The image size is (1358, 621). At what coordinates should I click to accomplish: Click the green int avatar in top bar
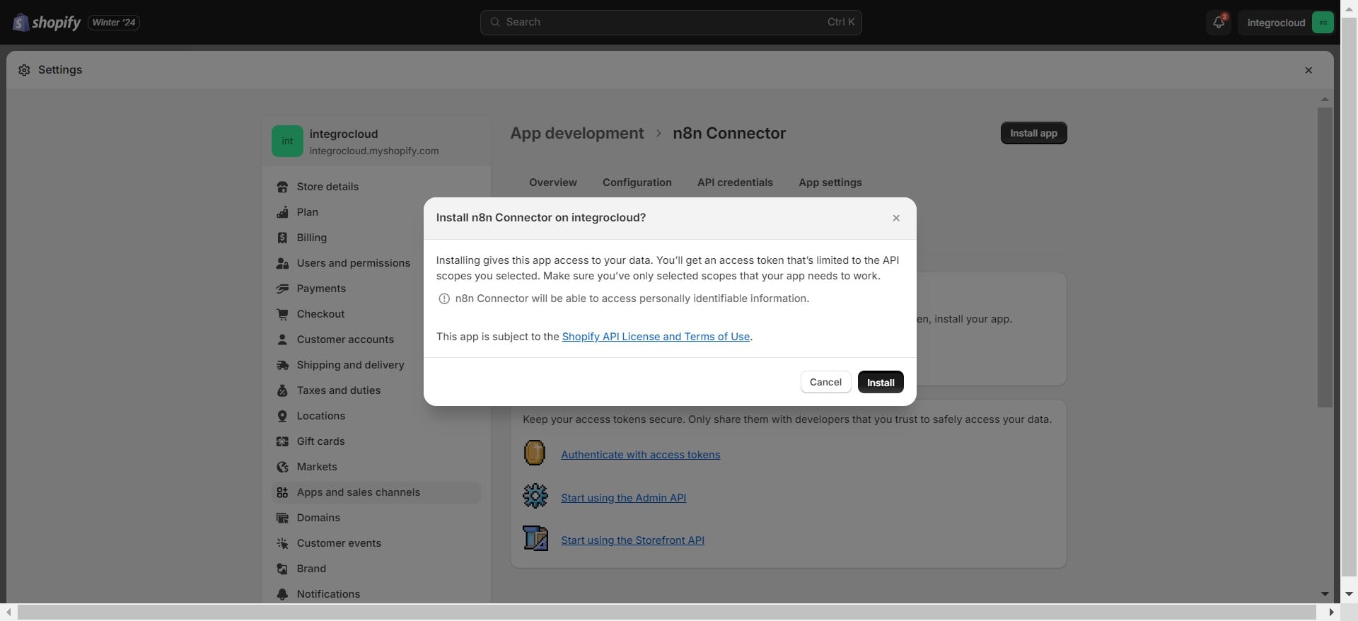tap(1323, 23)
